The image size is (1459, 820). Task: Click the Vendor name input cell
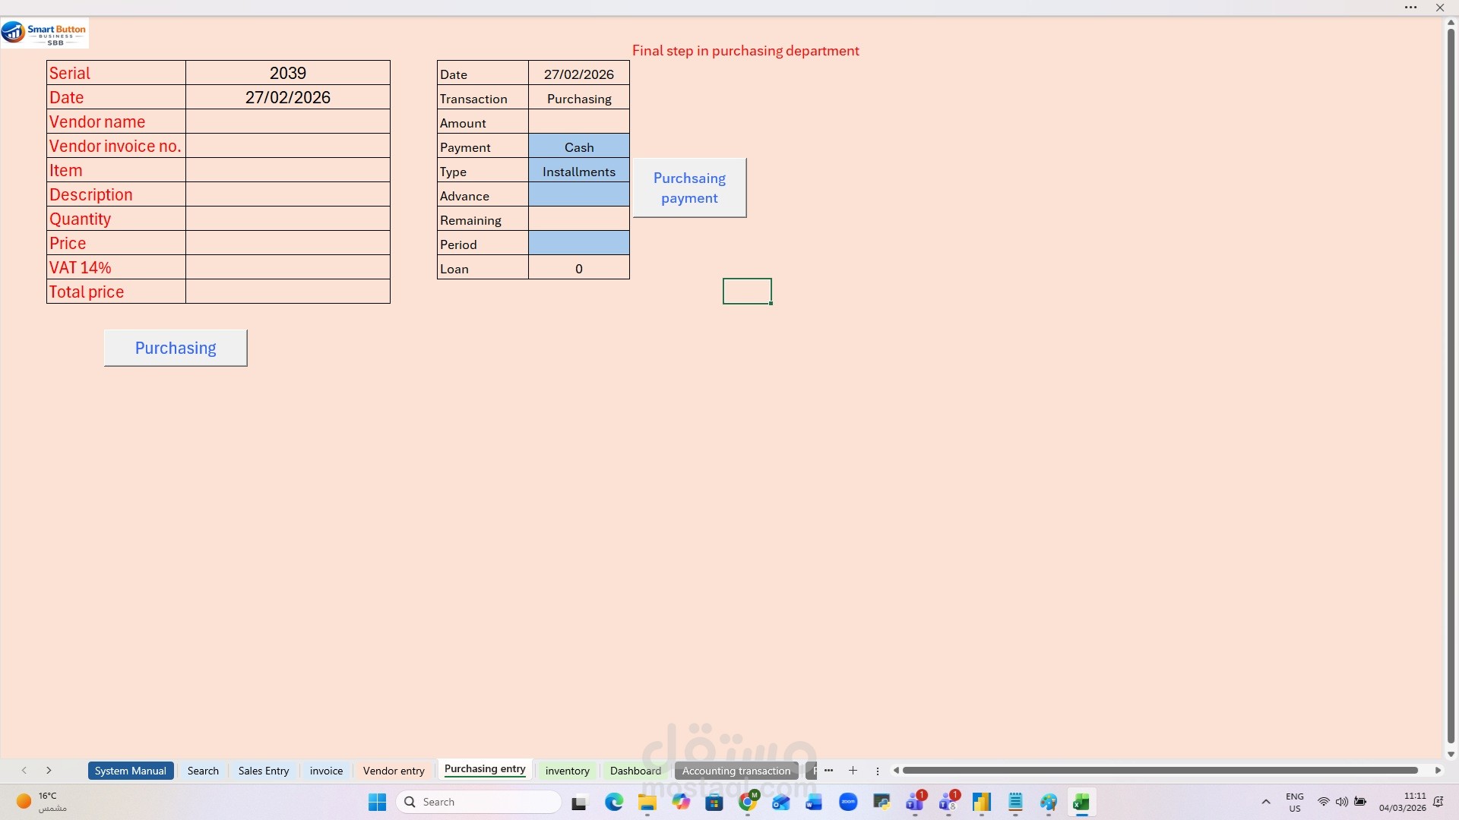[287, 121]
